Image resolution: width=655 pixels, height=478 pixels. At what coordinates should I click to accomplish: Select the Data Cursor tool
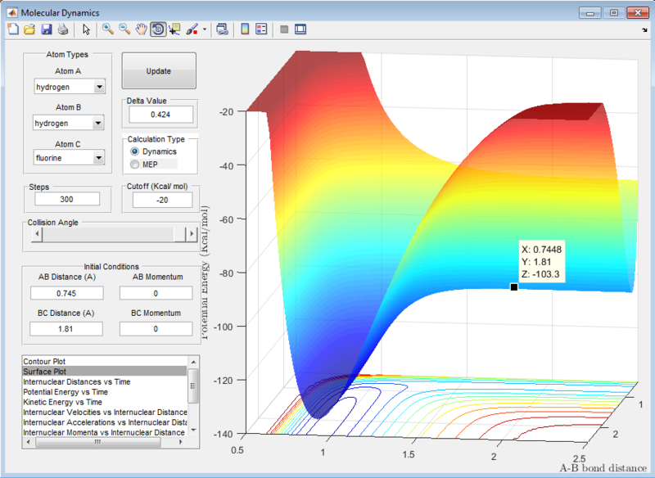(174, 29)
